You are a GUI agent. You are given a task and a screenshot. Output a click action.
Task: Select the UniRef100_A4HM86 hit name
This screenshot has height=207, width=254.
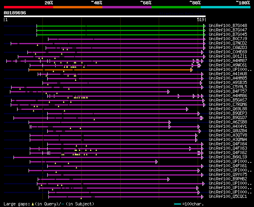pyautogui.click(x=228, y=96)
